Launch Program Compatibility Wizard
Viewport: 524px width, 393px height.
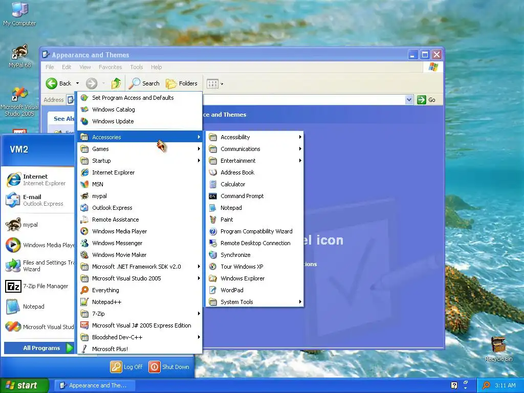(x=254, y=231)
